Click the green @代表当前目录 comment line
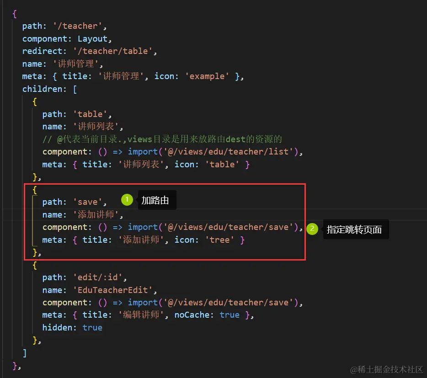 point(162,139)
